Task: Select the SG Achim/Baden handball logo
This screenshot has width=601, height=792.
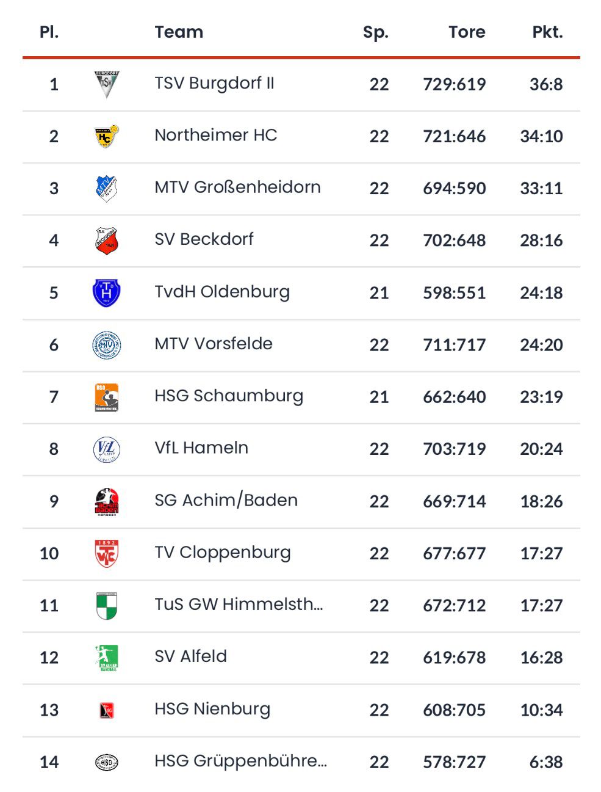Action: point(107,501)
